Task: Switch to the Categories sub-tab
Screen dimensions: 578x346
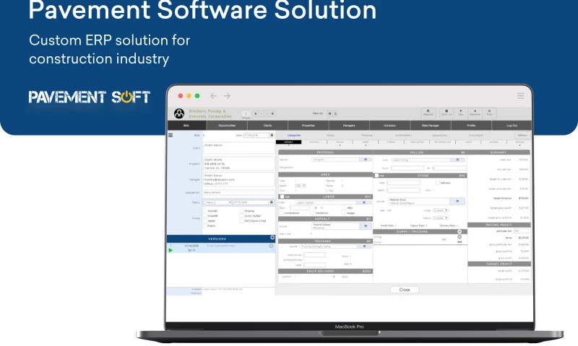Action: pyautogui.click(x=294, y=136)
